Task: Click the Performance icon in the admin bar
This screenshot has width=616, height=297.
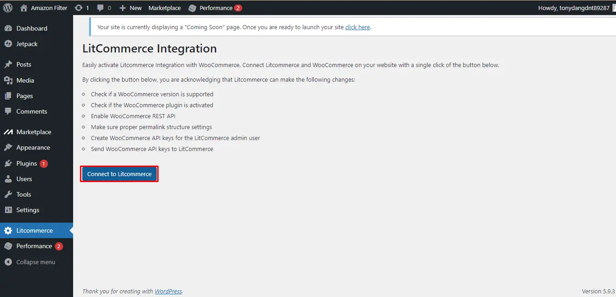Action: pos(193,8)
